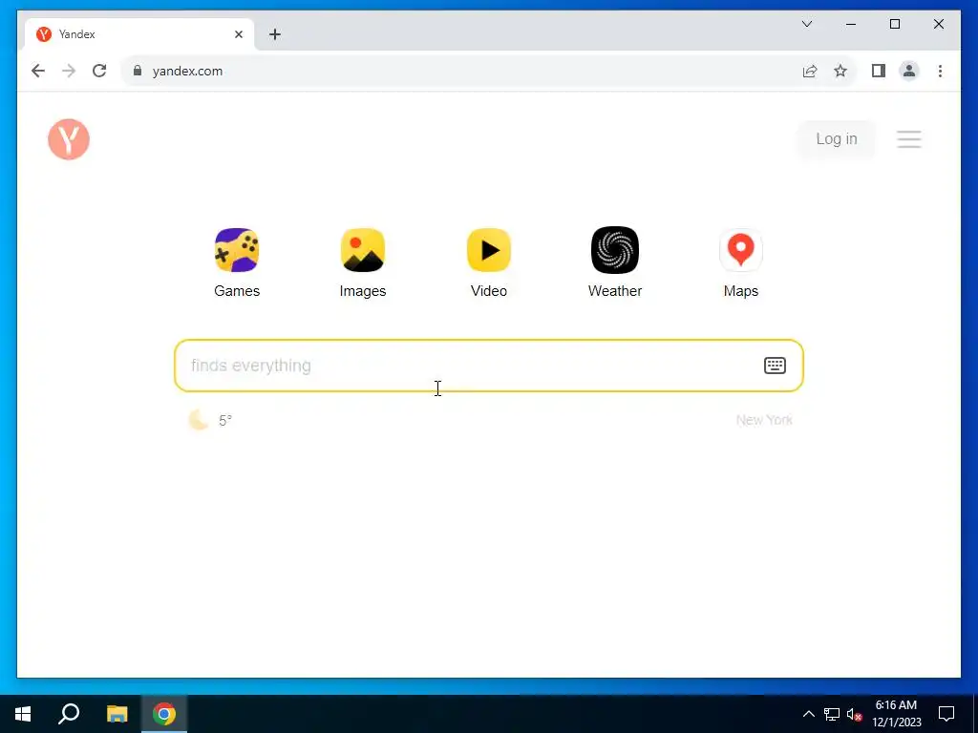Open the hamburger menu beside Log in

(x=909, y=139)
